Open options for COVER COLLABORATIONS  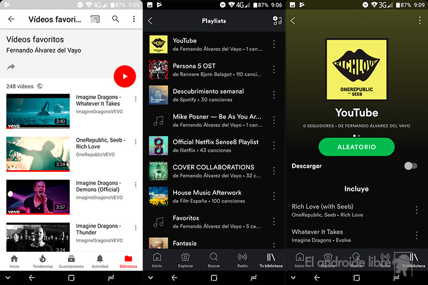tap(274, 171)
